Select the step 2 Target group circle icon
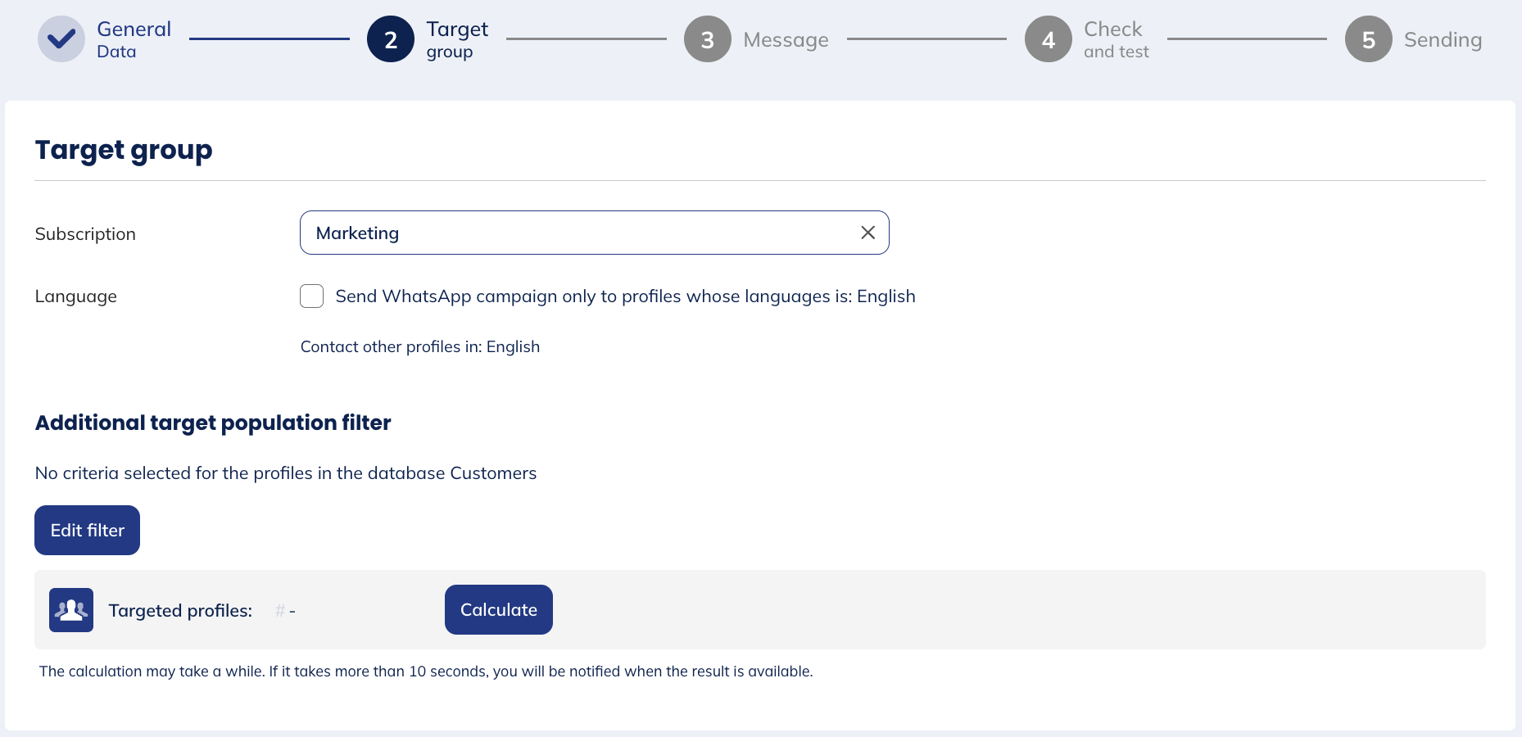Viewport: 1522px width, 737px height. (x=391, y=38)
